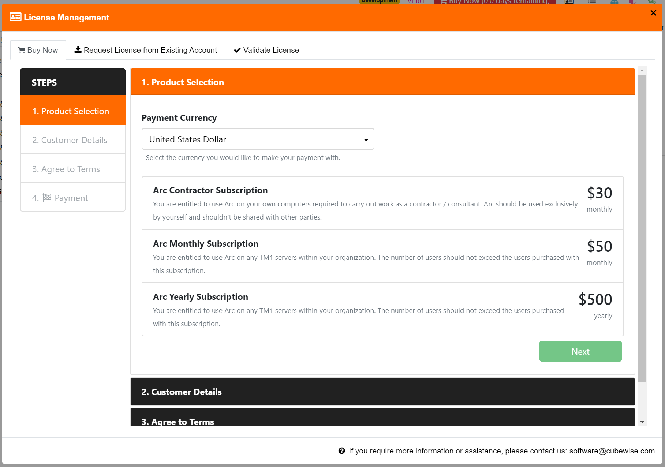Expand the 2. Customer Details panel header
This screenshot has height=467, width=665.
coord(383,392)
